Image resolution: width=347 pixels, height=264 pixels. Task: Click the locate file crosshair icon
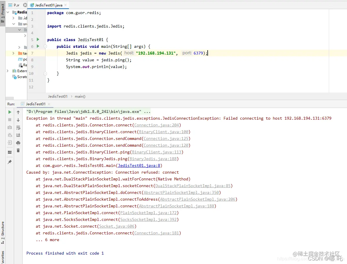pyautogui.click(x=25, y=5)
